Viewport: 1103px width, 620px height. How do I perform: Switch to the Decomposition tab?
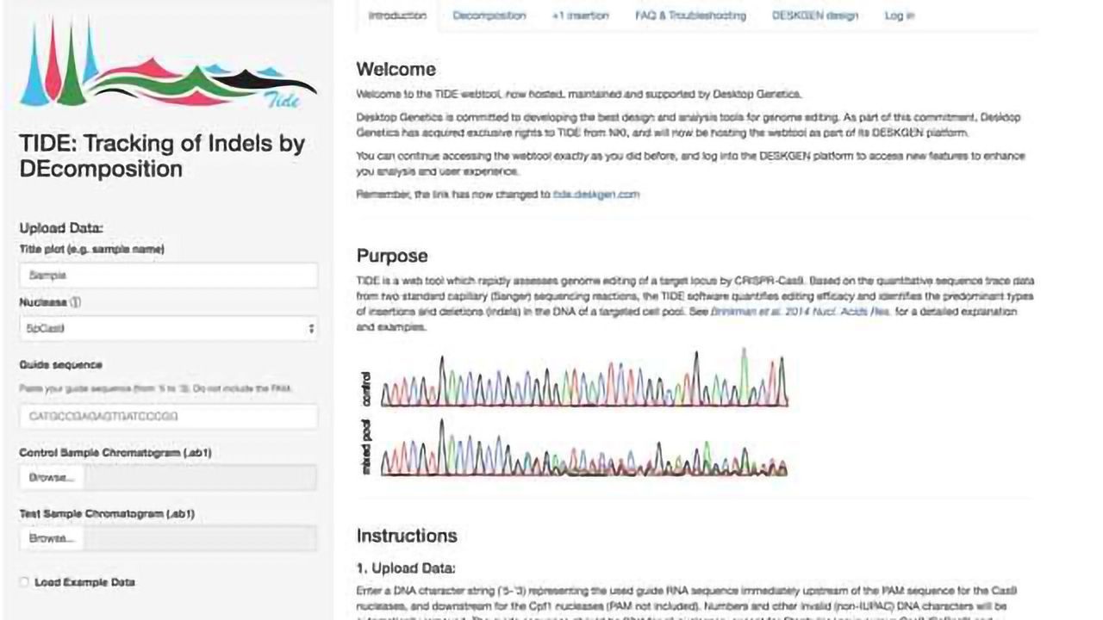489,15
